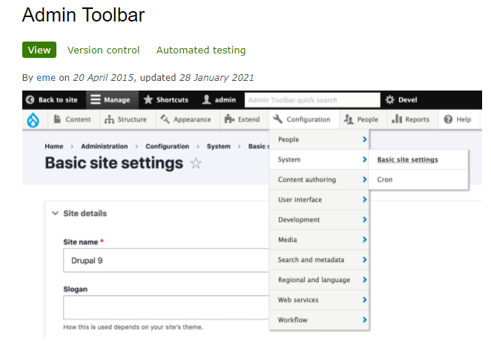Click the Shortcuts toolbar label
Screen dimensions: 491x354
click(x=172, y=100)
